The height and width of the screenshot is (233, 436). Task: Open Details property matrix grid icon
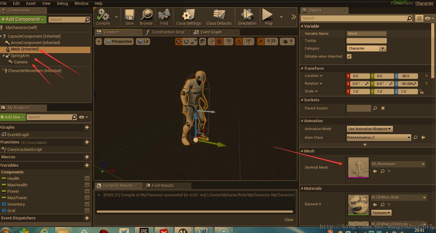[x=419, y=18]
